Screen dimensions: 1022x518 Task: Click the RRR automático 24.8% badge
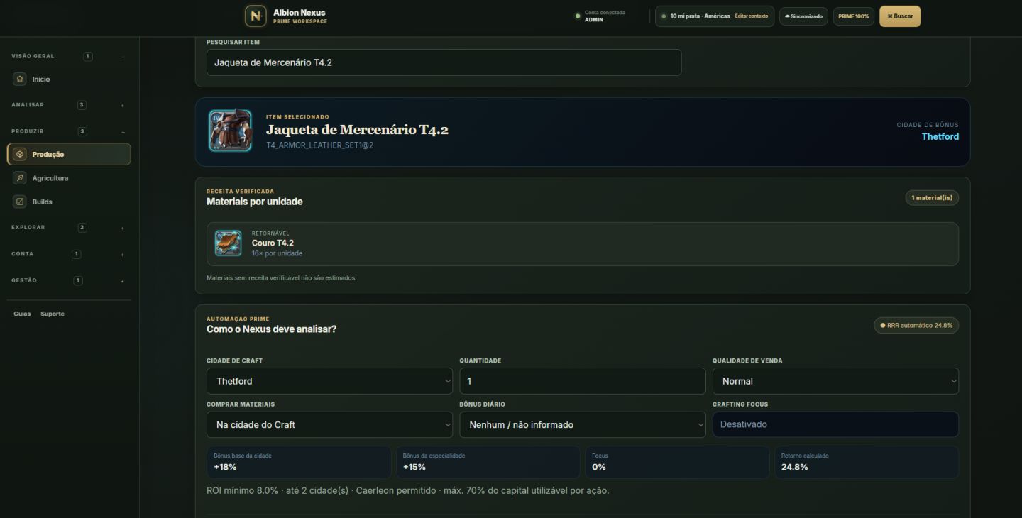[916, 326]
